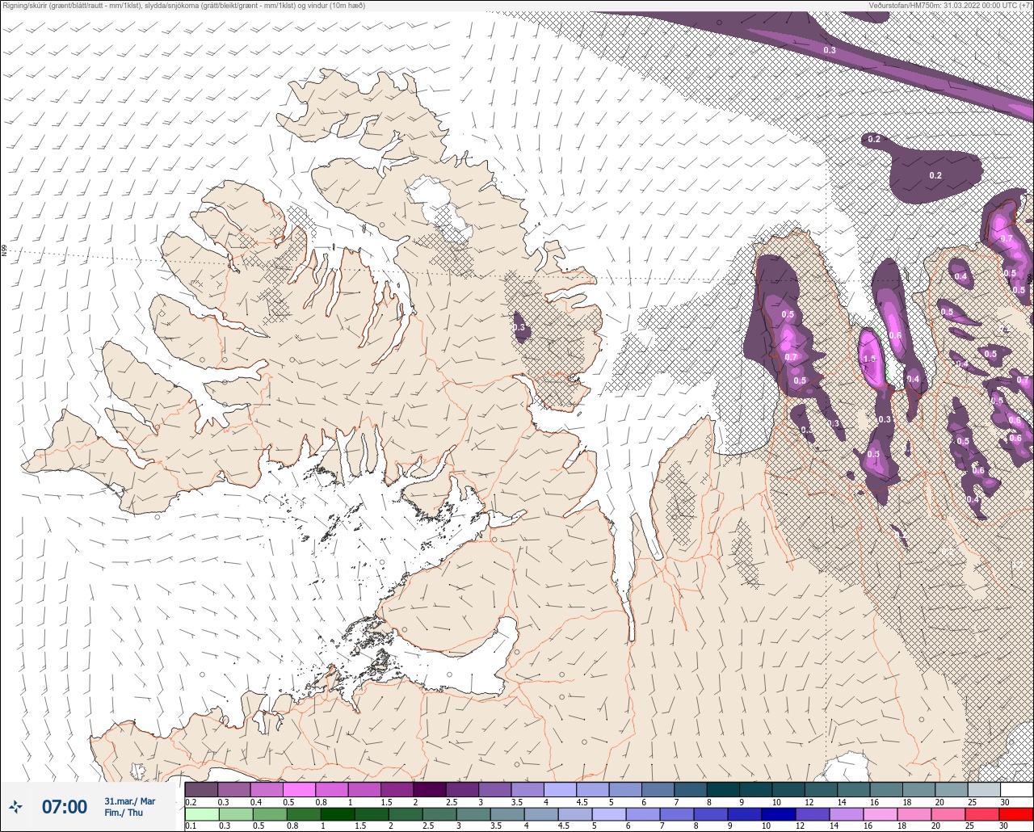
Task: Select upper legend swatch labeled 20
Action: [x=952, y=789]
